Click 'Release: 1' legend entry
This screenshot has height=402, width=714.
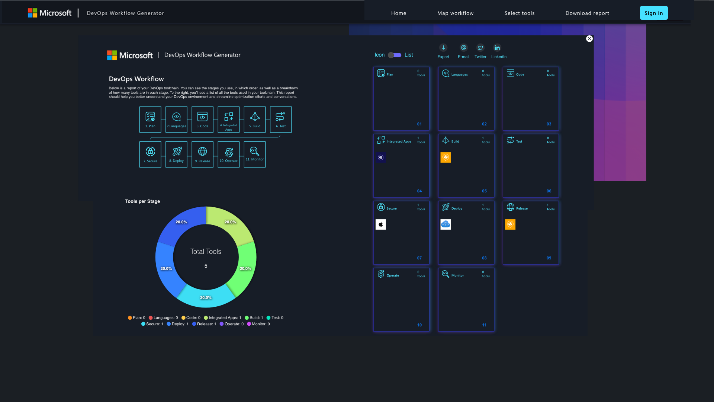click(204, 324)
